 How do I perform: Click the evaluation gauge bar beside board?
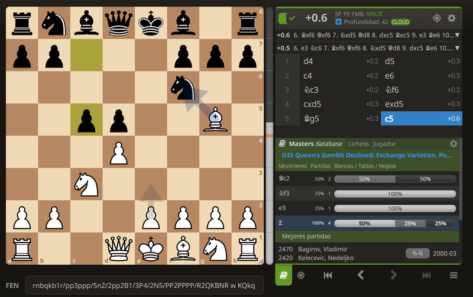click(270, 136)
